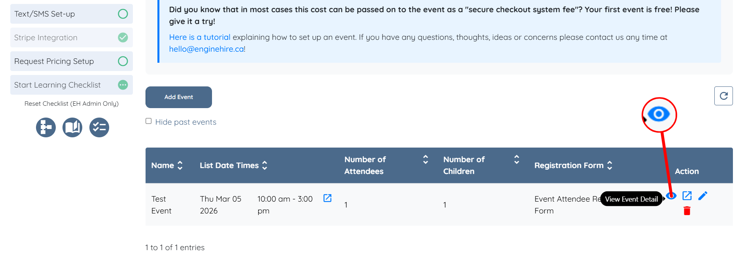744x262 pixels.
Task: Toggle Request Pricing Setup completion circle
Action: tap(123, 61)
